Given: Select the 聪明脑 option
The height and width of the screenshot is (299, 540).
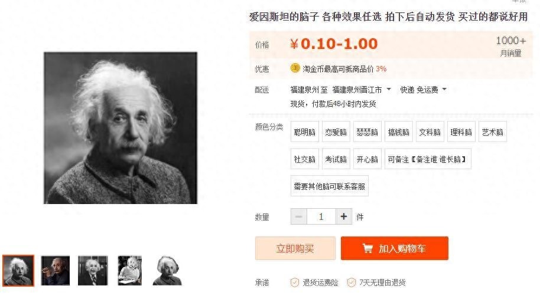Looking at the screenshot, I should 305,132.
